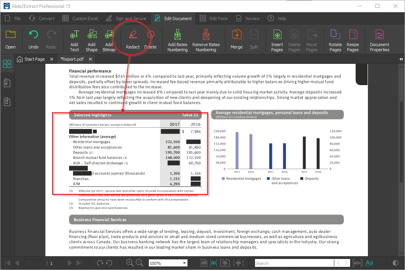The image size is (405, 270).
Task: Enable continuous page view mode
Action: point(214,263)
